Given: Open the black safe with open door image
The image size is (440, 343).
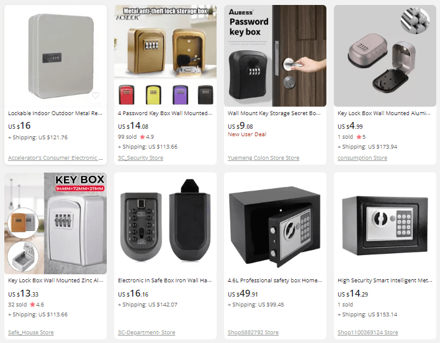Looking at the screenshot, I should (275, 224).
